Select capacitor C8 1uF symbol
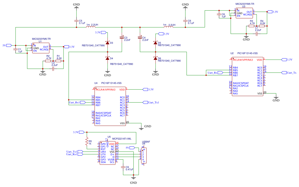Image resolution: width=299 pixels, height=187 pixels. [219, 14]
